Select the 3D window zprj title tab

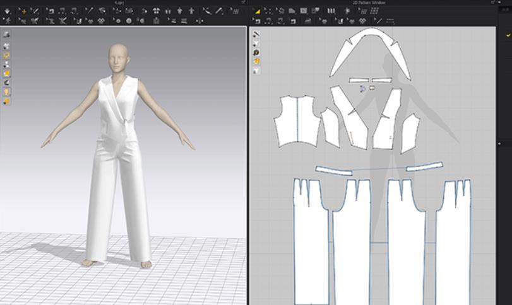tap(120, 3)
